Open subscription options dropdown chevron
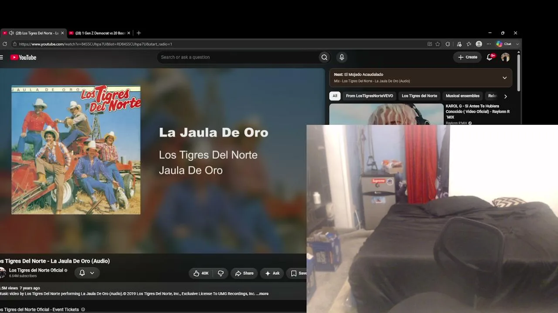This screenshot has height=313, width=558. [x=92, y=273]
